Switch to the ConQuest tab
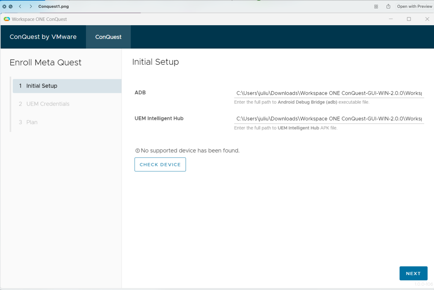 108,37
